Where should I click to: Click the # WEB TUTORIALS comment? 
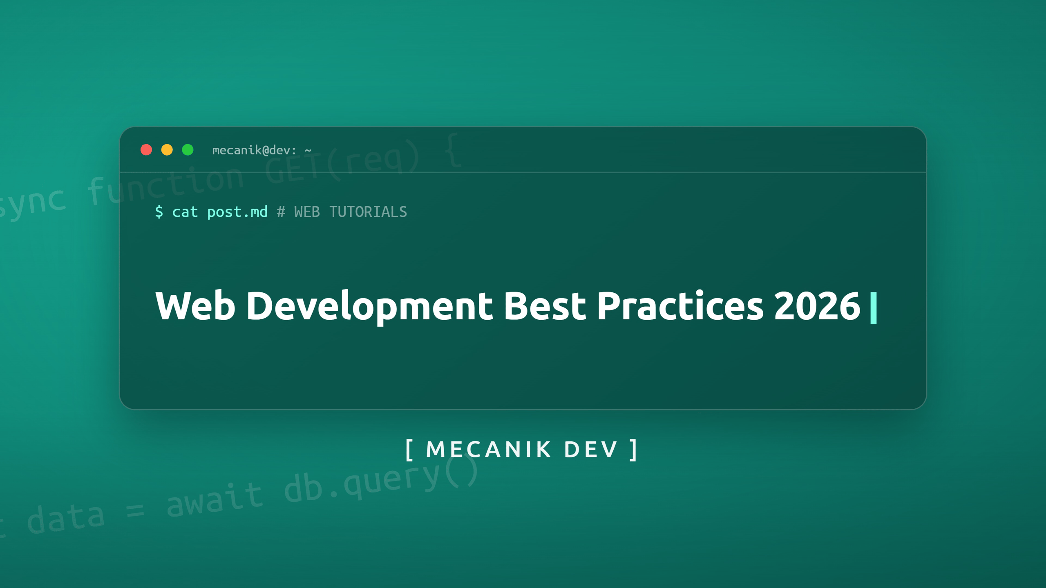point(342,212)
